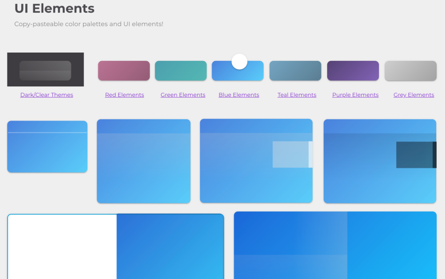Select the green gradient swatch
The image size is (445, 279).
180,70
